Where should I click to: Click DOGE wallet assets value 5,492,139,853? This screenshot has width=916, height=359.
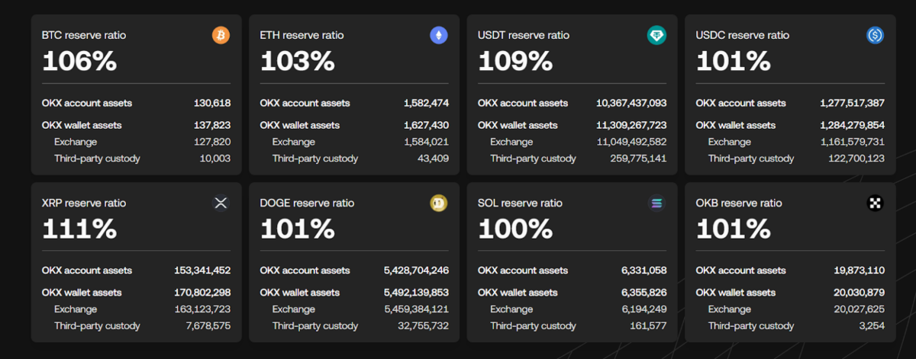[x=416, y=293]
